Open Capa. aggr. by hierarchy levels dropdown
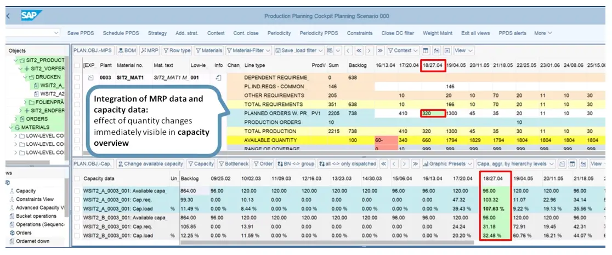 [515, 163]
